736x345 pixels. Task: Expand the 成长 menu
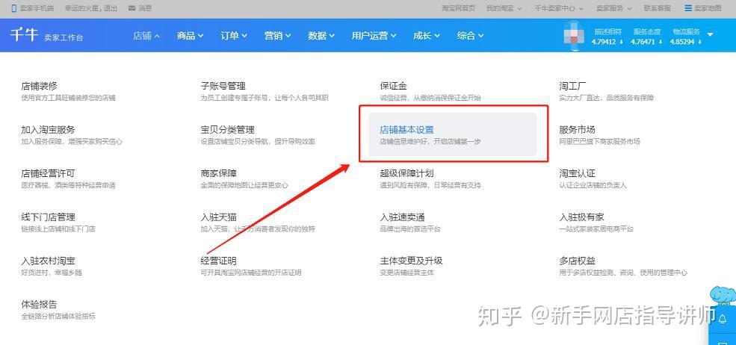(x=426, y=36)
